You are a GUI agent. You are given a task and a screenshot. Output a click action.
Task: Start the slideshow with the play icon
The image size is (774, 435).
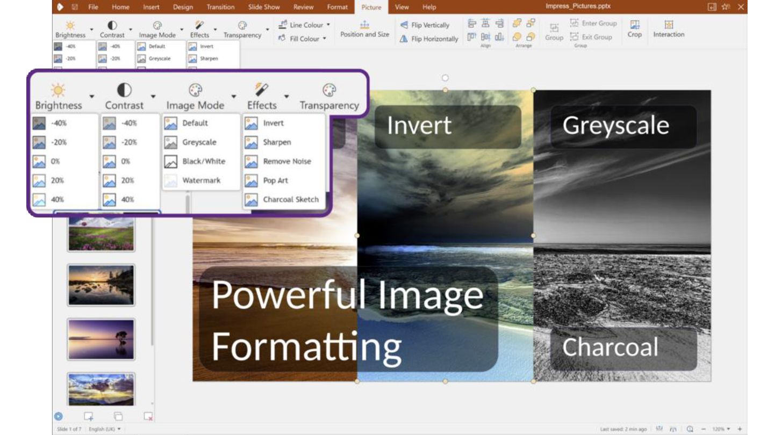tap(59, 416)
